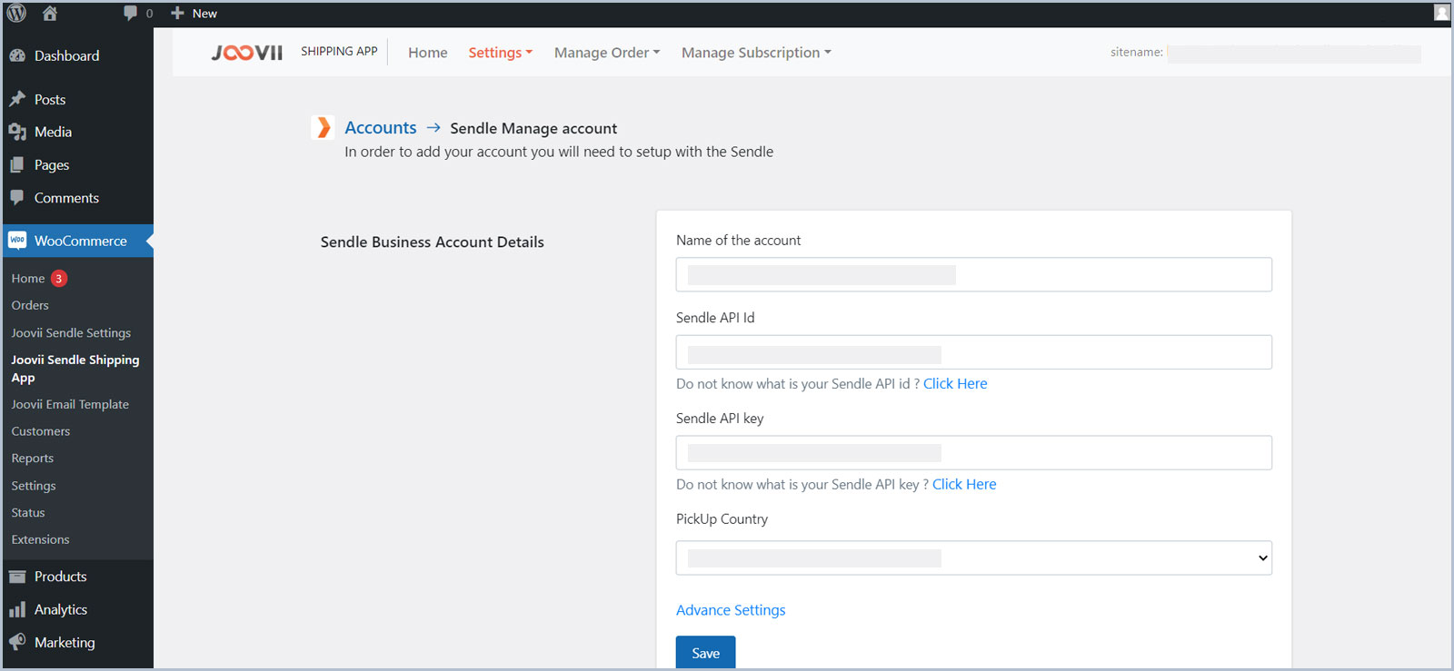Viewport: 1454px width, 671px height.
Task: Click Here link for Sendle API id
Action: (x=955, y=383)
